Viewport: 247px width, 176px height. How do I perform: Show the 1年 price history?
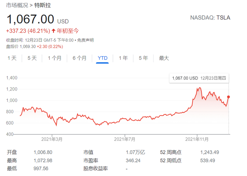point(123,58)
